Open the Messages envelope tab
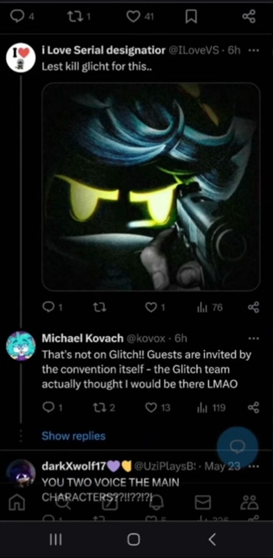273x558 pixels. [x=203, y=503]
